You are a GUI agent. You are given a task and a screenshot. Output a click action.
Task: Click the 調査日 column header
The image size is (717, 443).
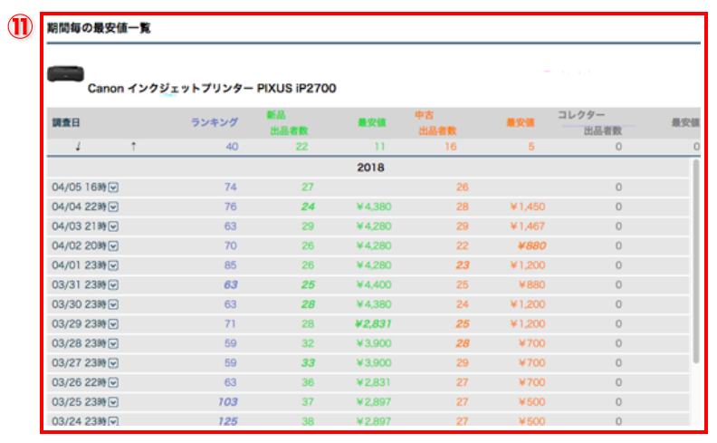pyautogui.click(x=66, y=122)
